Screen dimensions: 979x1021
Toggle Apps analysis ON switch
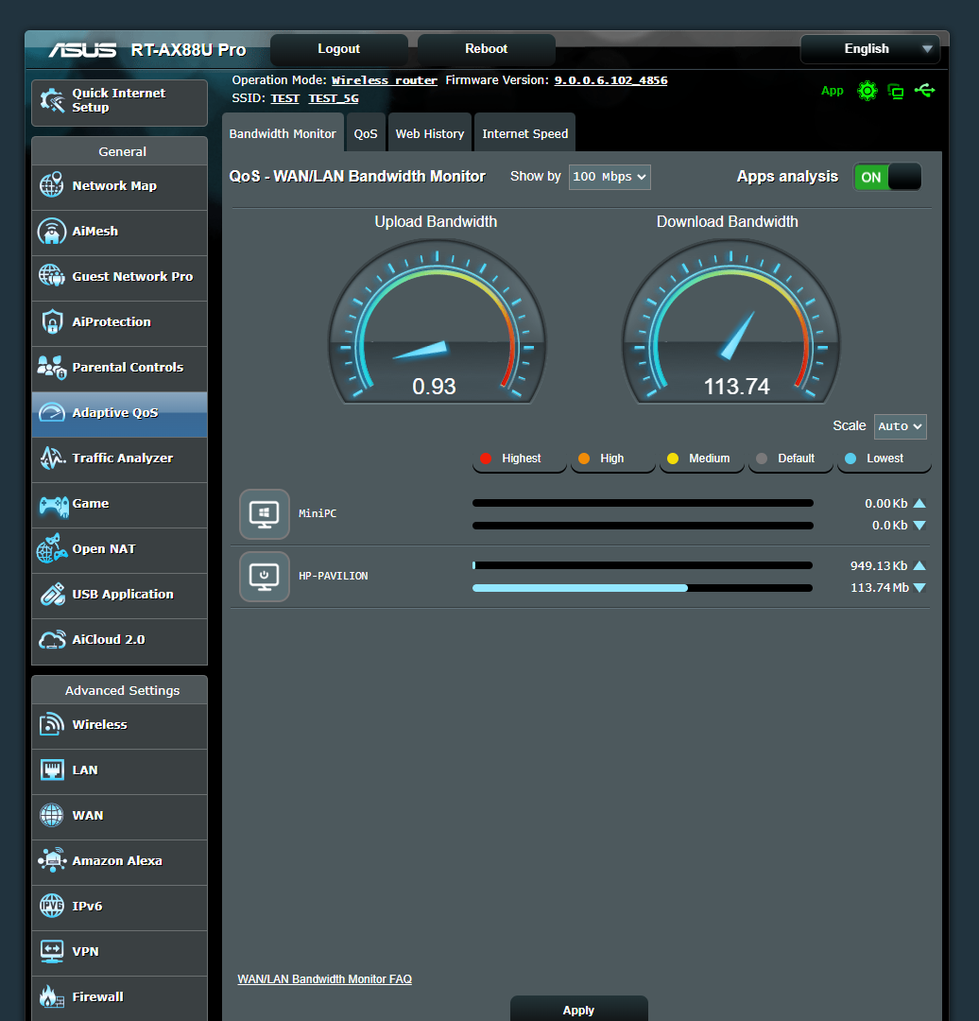887,177
